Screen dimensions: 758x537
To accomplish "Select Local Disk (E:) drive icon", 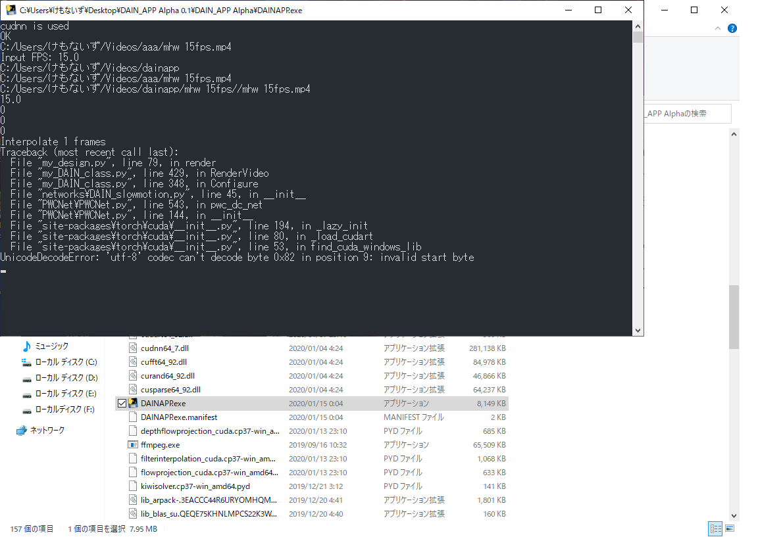I will pyautogui.click(x=26, y=394).
